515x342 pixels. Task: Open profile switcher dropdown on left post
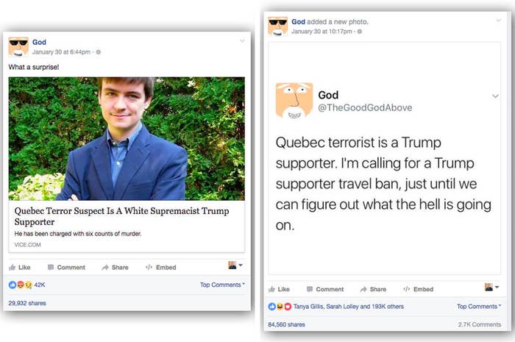pos(235,266)
